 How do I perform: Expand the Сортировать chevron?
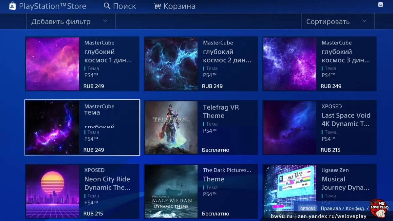click(365, 21)
